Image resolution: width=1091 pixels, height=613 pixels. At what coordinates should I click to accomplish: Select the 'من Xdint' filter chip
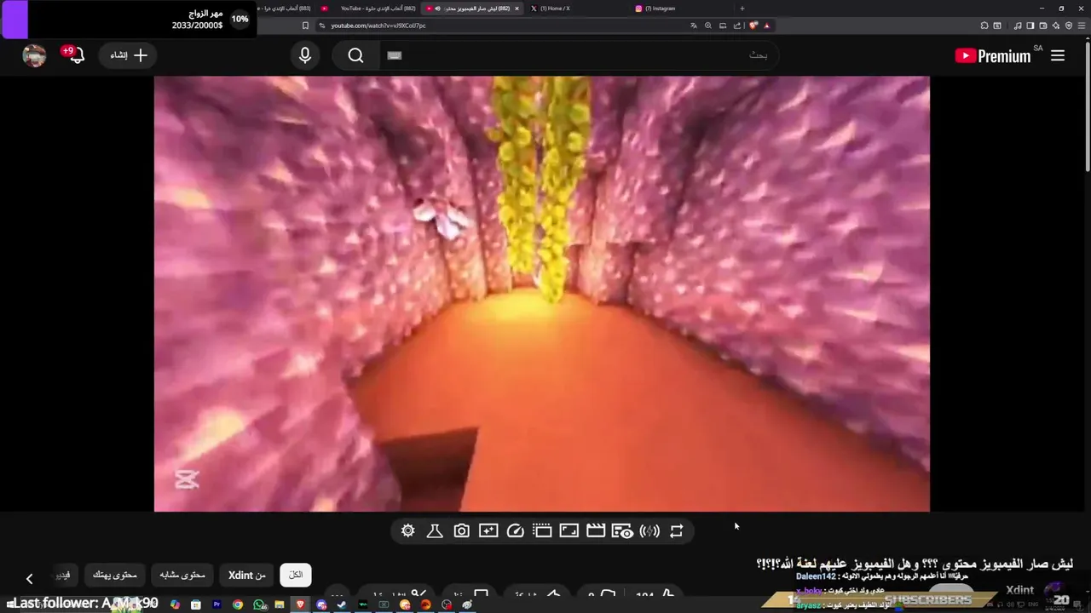pyautogui.click(x=247, y=575)
